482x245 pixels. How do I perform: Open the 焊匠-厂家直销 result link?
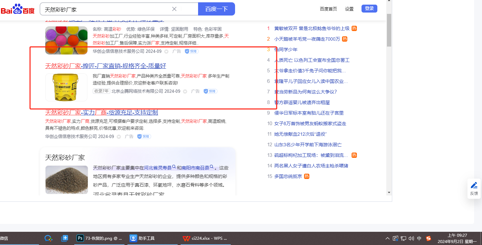tap(106, 66)
